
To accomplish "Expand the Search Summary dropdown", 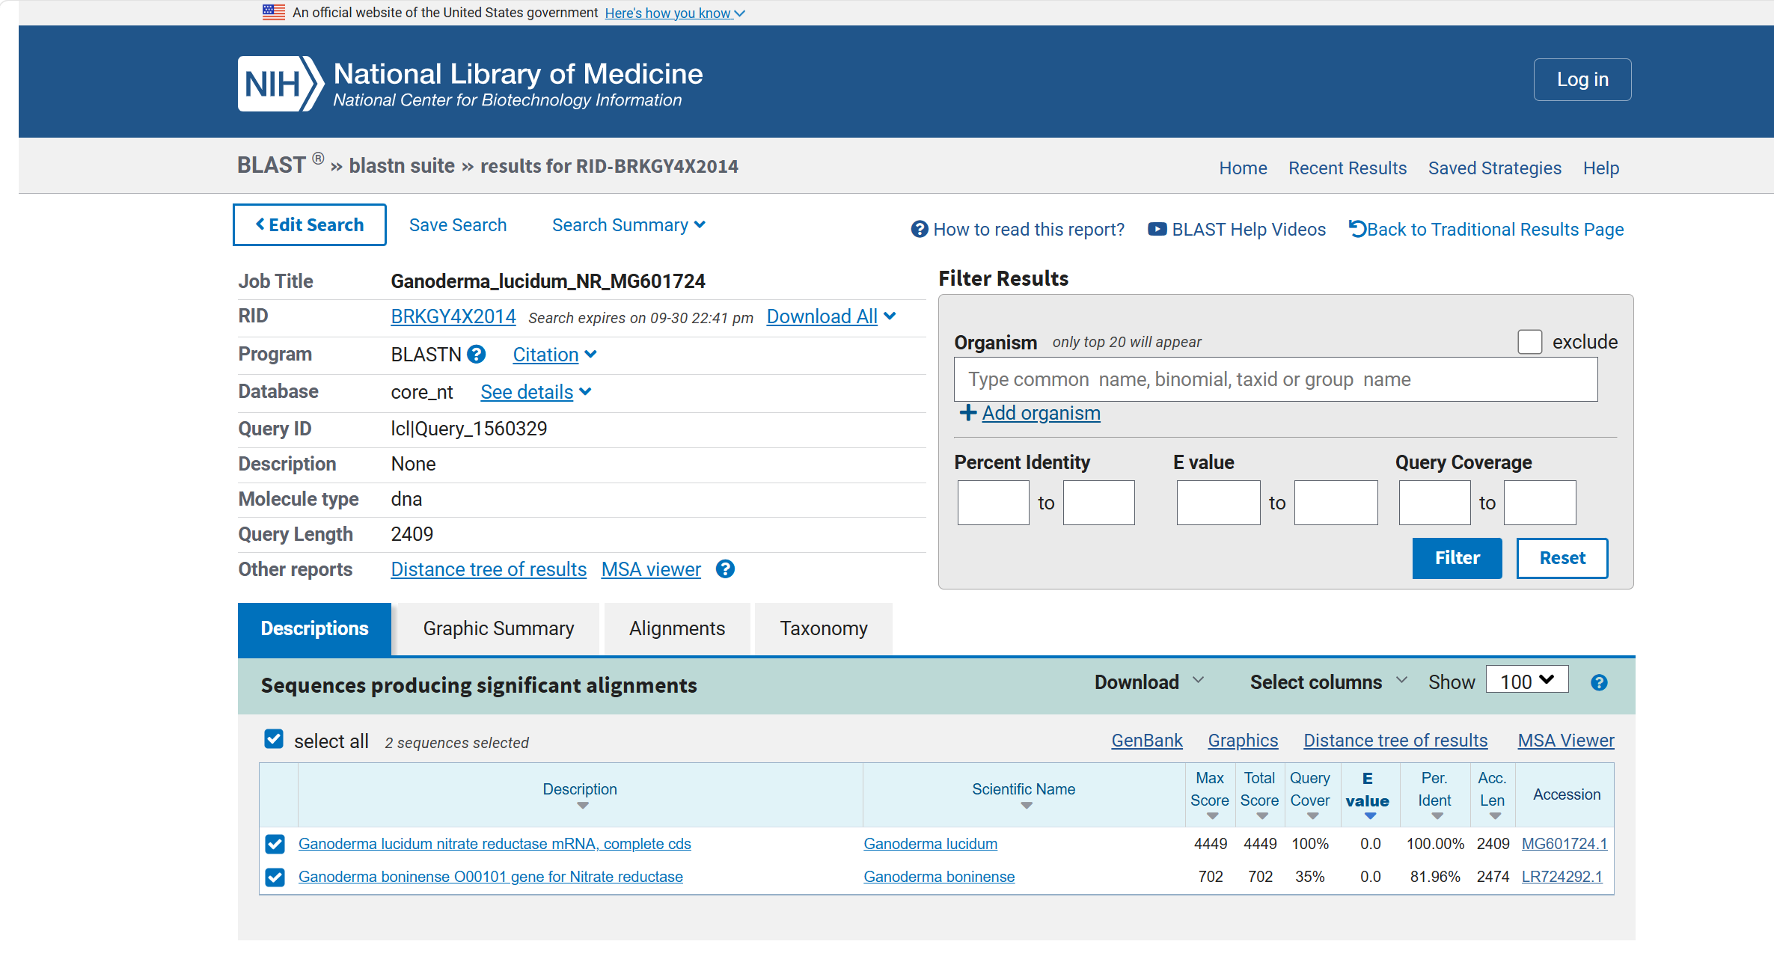I will pyautogui.click(x=628, y=225).
